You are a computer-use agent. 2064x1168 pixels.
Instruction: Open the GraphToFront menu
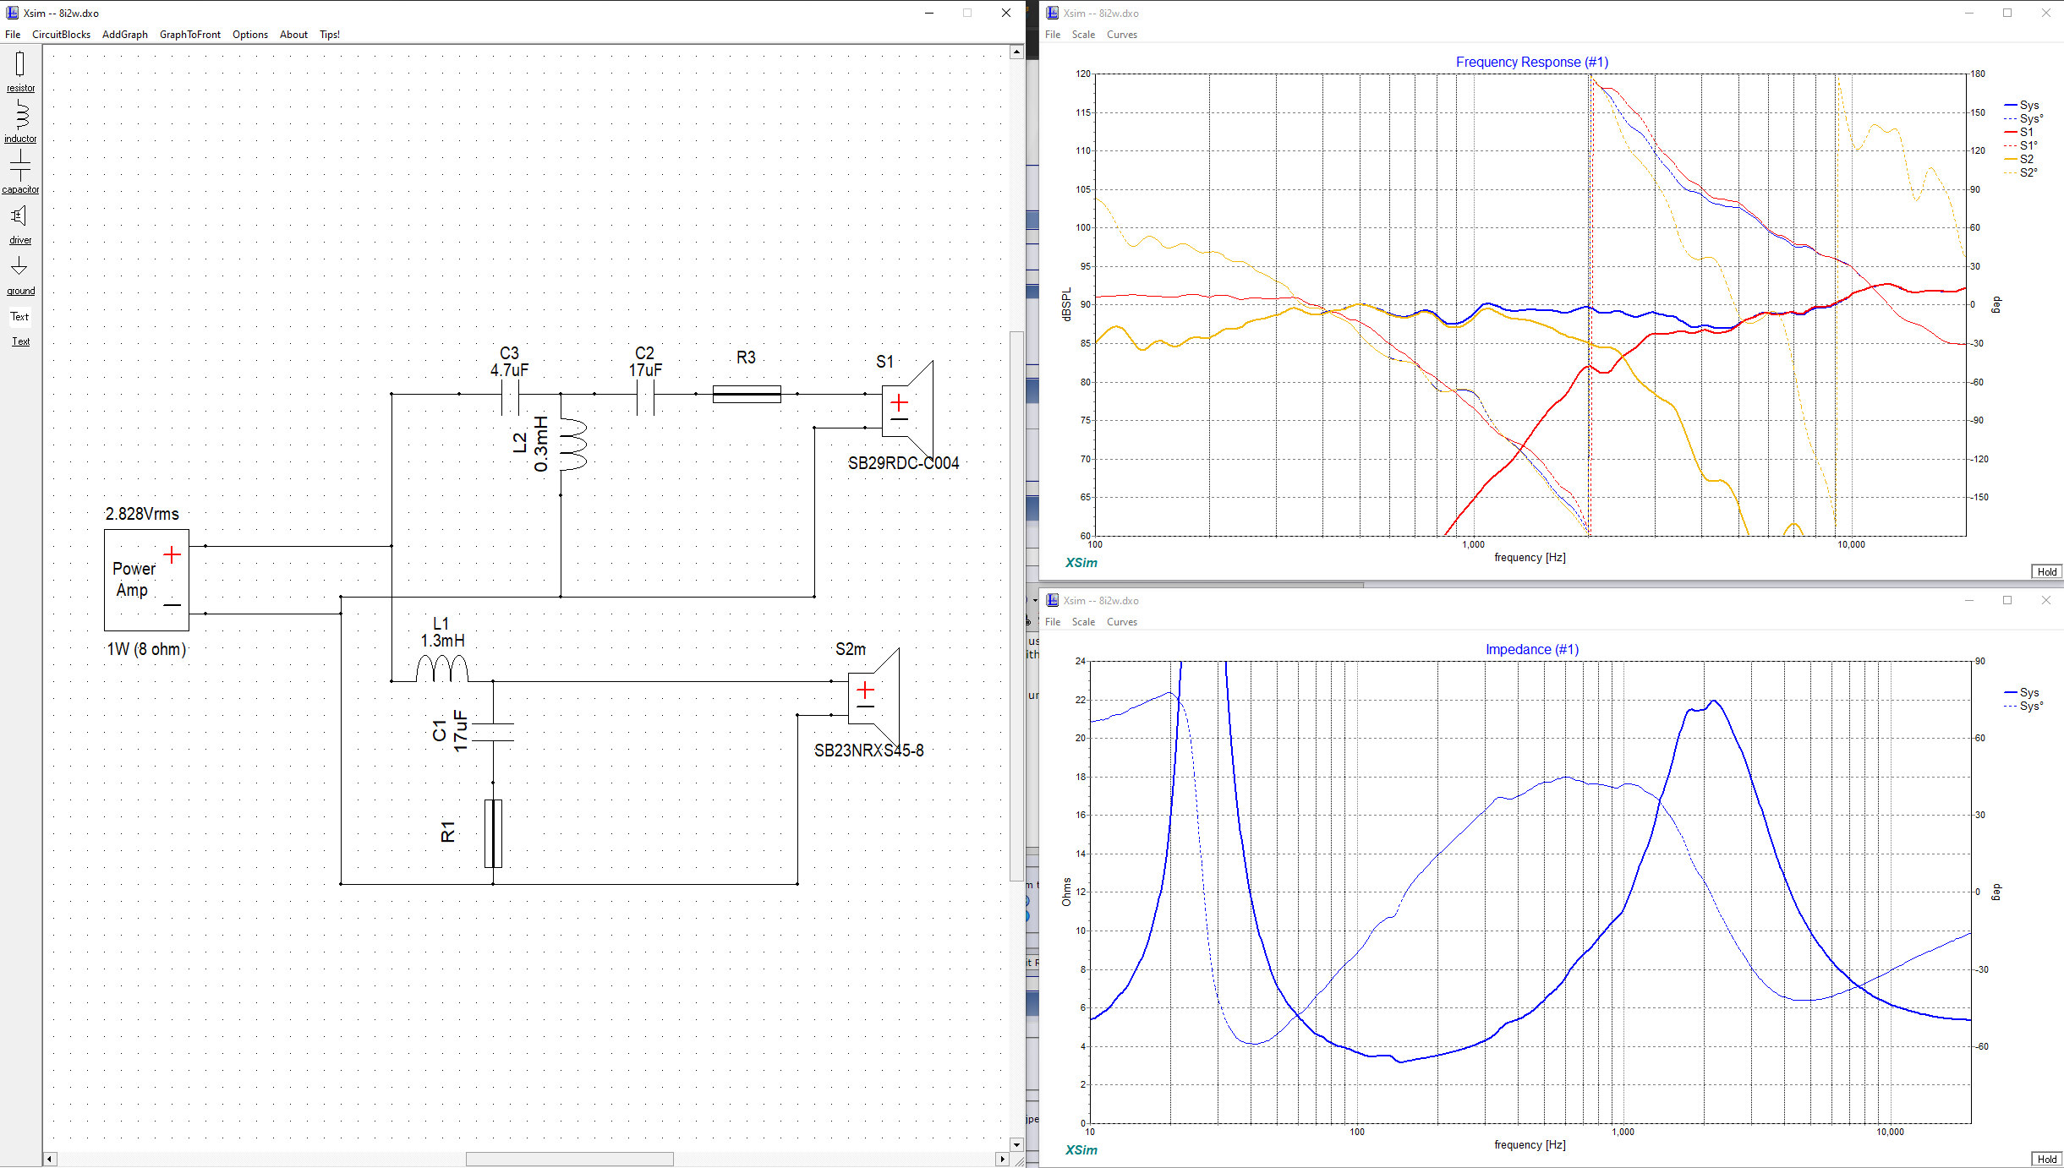click(190, 35)
